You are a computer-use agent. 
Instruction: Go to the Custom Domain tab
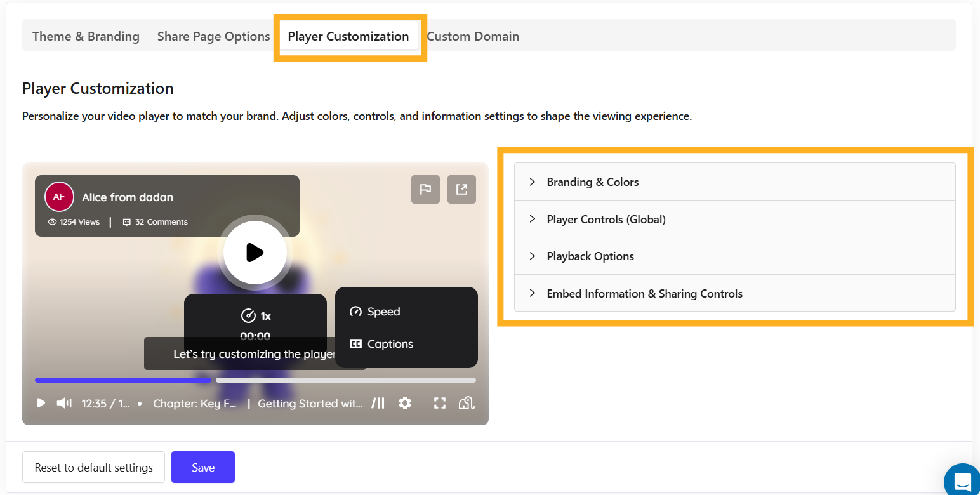(473, 36)
